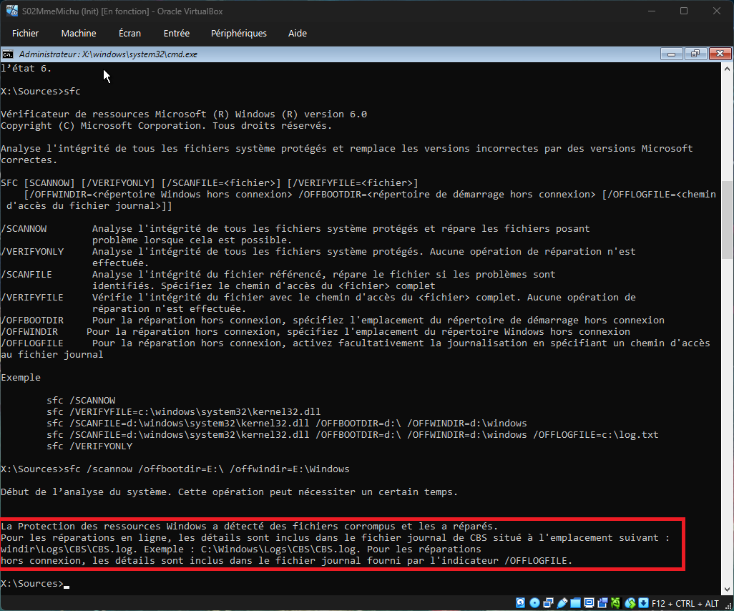Open the network adapter status icon

click(x=549, y=602)
